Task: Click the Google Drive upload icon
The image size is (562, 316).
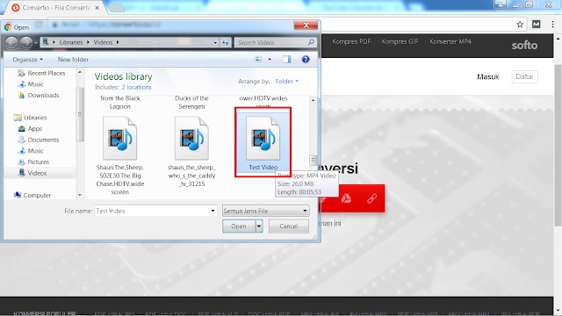Action: tap(346, 198)
